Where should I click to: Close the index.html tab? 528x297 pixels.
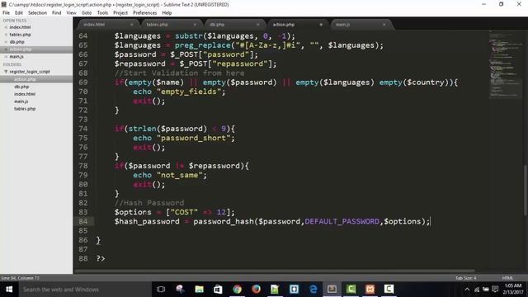tap(132, 25)
